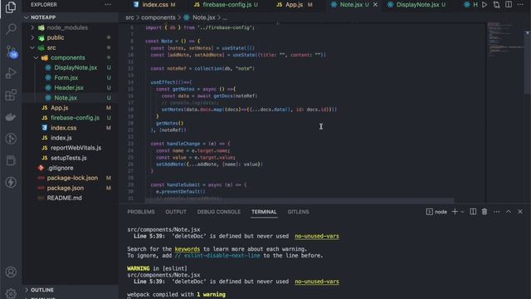Click the components breadcrumb segment

158,17
